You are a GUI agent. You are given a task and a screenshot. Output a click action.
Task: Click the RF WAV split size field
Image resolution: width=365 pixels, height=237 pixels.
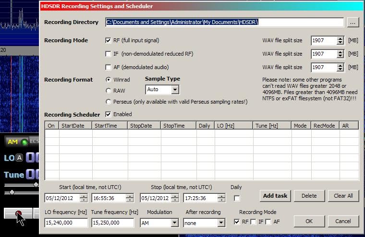pyautogui.click(x=324, y=41)
